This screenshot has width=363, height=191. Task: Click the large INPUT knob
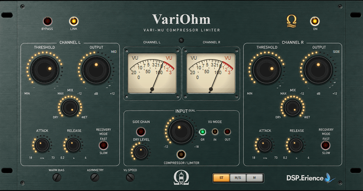(x=181, y=132)
